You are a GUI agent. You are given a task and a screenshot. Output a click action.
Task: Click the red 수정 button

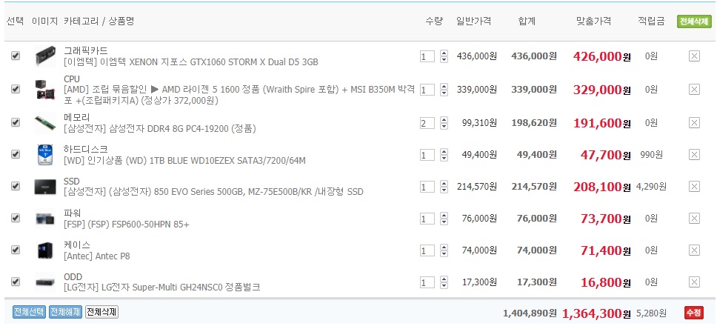coord(694,313)
